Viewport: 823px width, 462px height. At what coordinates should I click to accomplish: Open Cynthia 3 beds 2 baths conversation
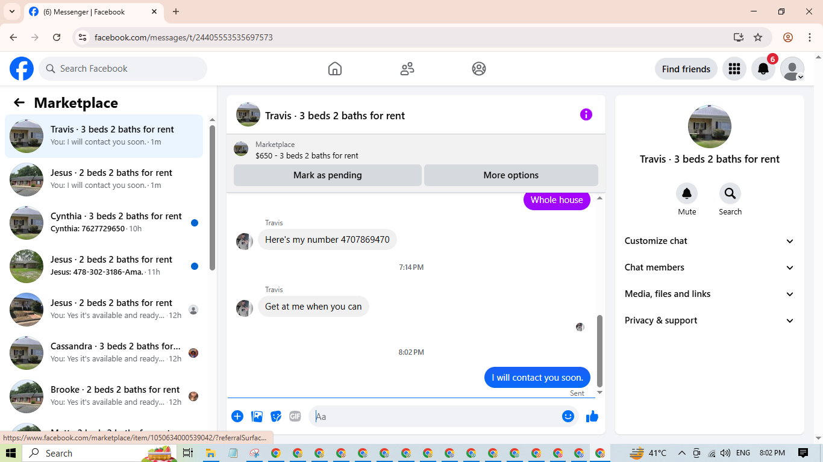point(104,223)
